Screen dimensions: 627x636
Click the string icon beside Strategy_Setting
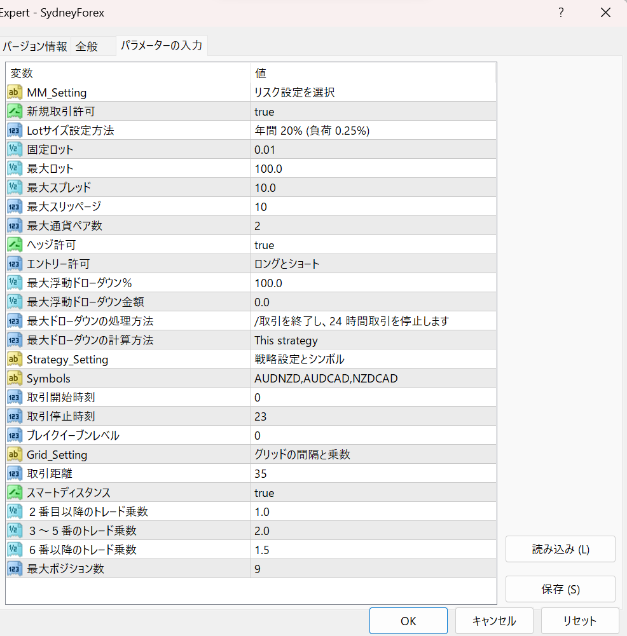14,359
